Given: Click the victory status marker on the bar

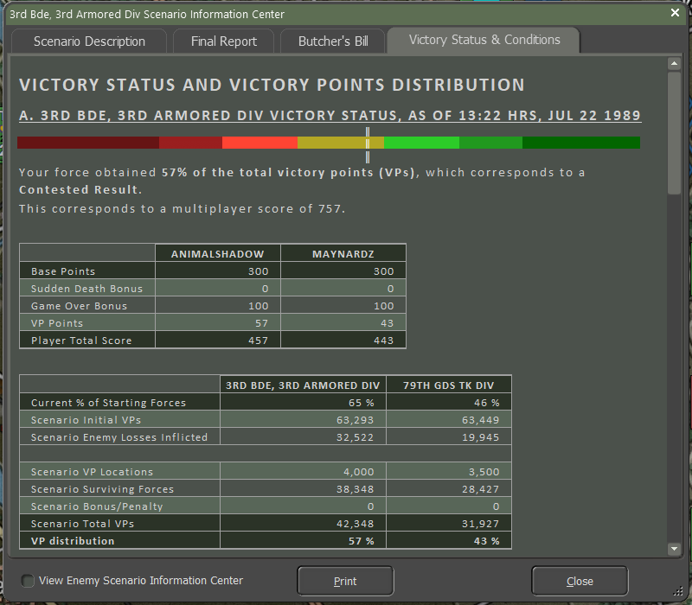Looking at the screenshot, I should [367, 144].
